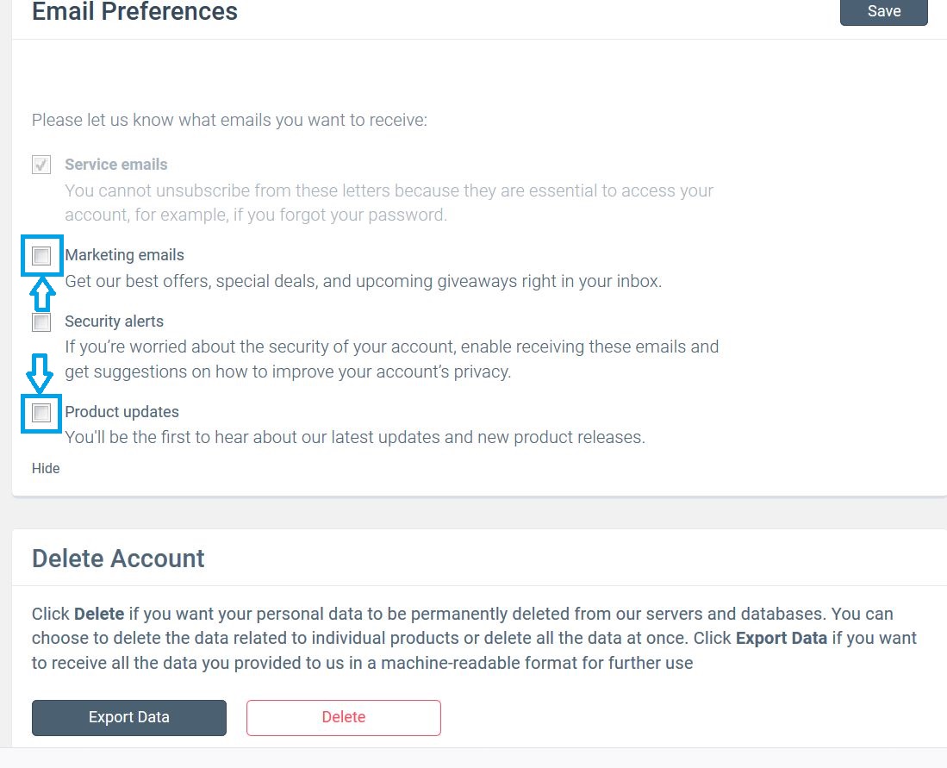
Task: Click the Security alerts label text
Action: click(114, 322)
